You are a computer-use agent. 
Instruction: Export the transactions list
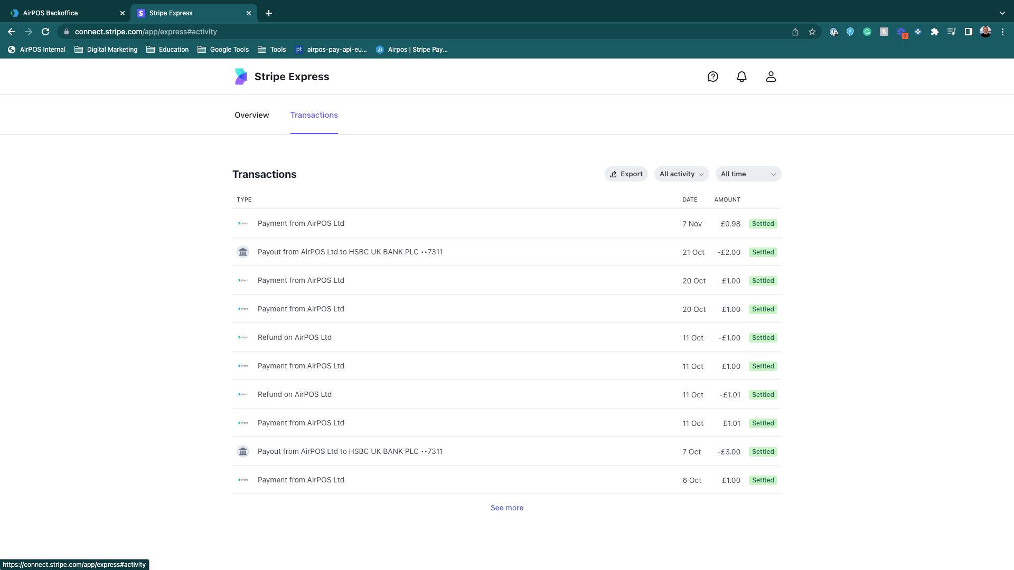(x=626, y=174)
